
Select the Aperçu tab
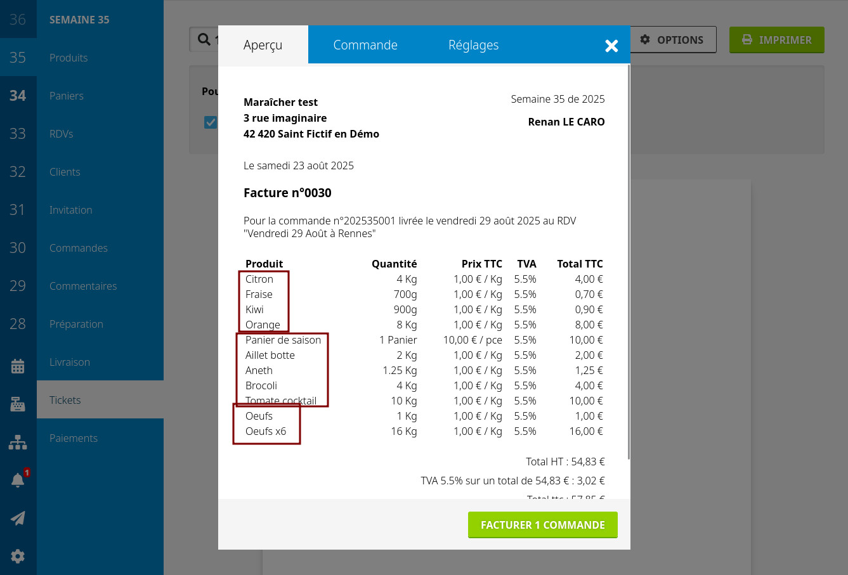pyautogui.click(x=263, y=45)
